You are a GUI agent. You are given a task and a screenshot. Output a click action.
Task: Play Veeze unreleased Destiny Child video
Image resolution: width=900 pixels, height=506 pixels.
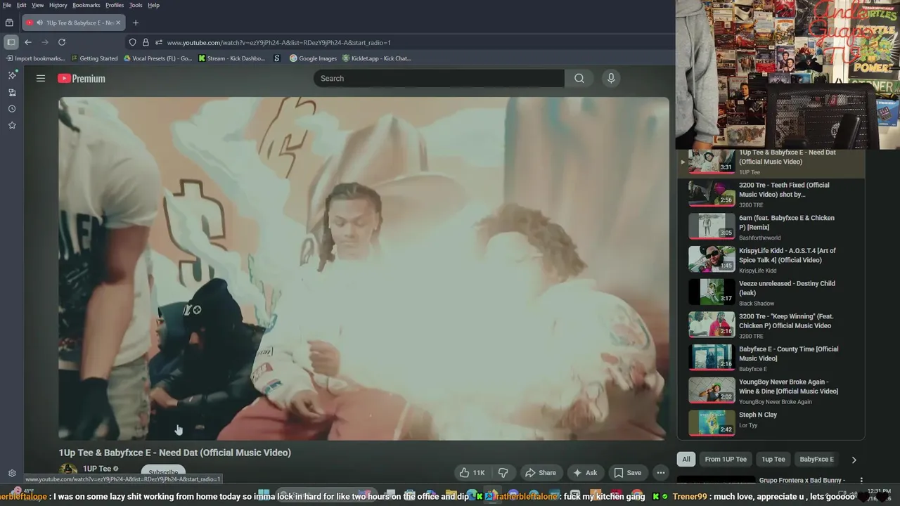point(771,293)
